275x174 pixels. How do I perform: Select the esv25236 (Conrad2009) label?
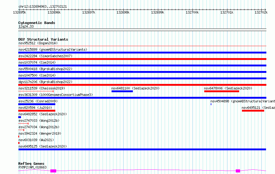point(38,101)
